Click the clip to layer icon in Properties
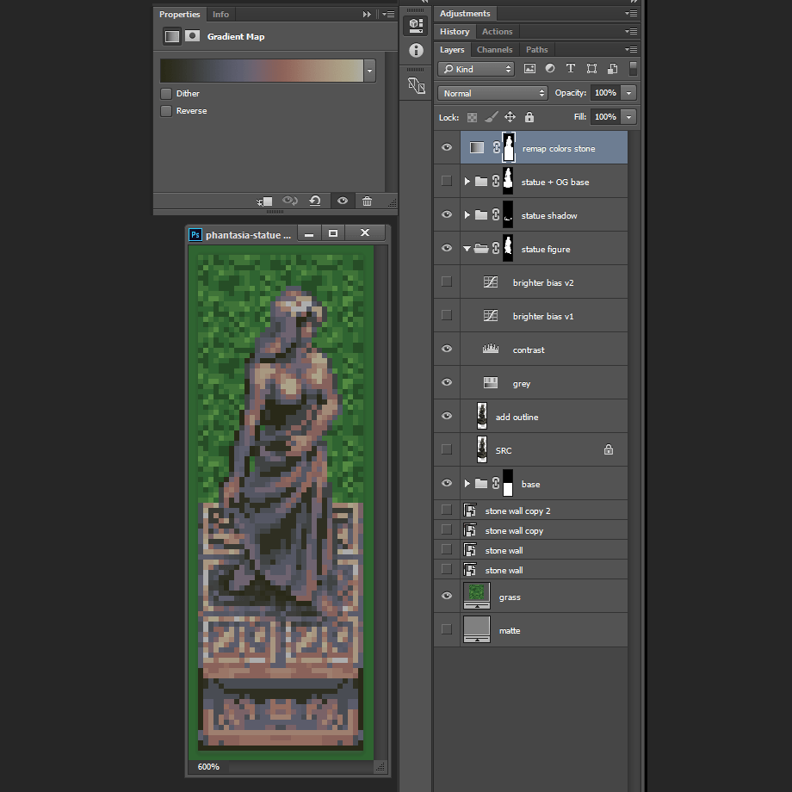Viewport: 792px width, 792px height. click(265, 201)
